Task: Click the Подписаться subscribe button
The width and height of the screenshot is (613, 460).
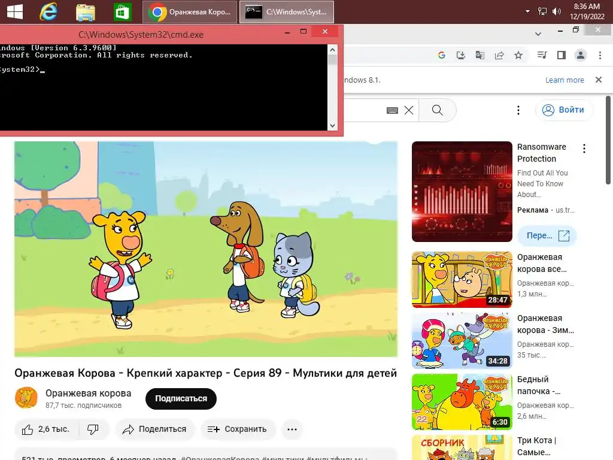Action: pyautogui.click(x=181, y=398)
